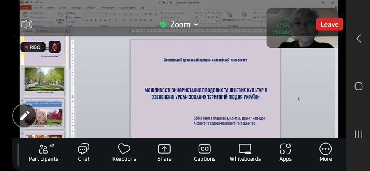Toggle underline Ч formatting
The width and height of the screenshot is (370, 171).
[96, 20]
